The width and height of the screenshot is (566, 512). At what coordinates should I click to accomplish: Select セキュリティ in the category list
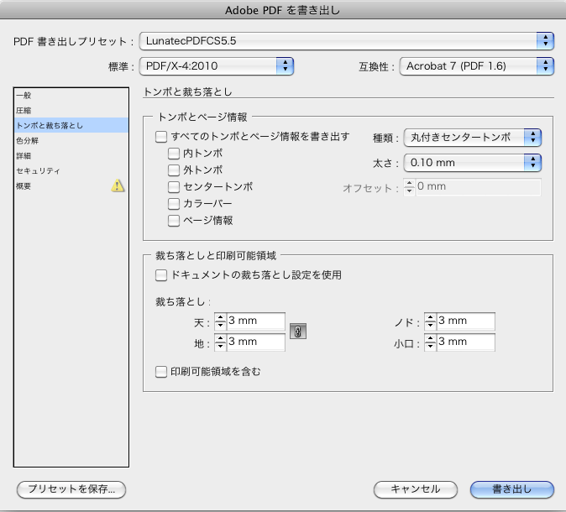coord(71,170)
